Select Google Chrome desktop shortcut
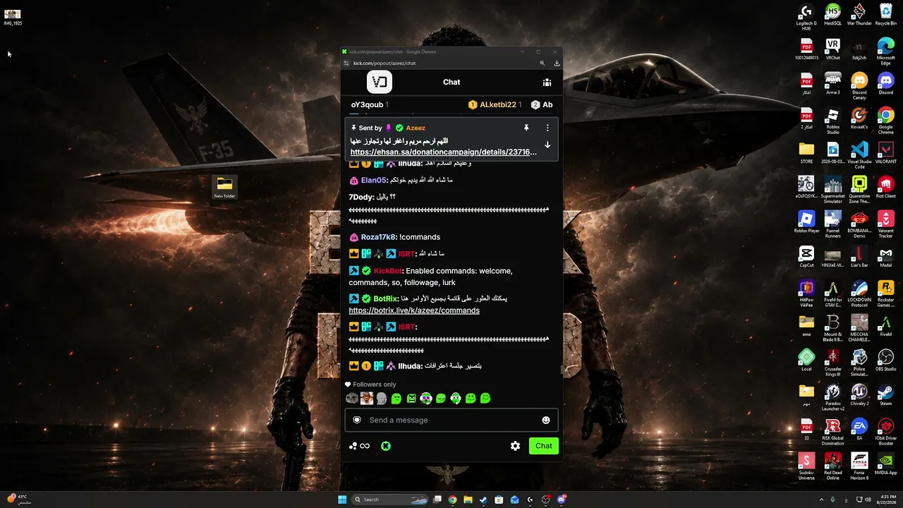 pos(886,121)
